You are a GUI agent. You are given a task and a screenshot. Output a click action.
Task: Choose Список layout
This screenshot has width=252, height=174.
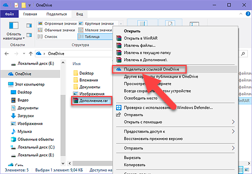48,37
